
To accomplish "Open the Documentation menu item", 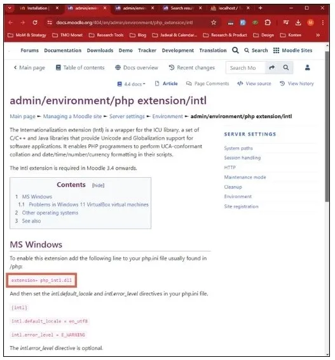I will (62, 50).
